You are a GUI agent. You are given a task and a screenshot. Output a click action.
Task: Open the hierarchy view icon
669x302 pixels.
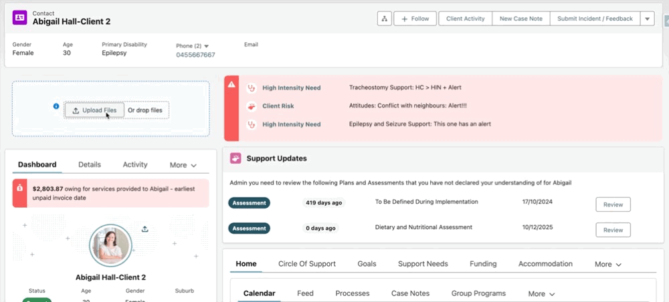[x=384, y=19]
